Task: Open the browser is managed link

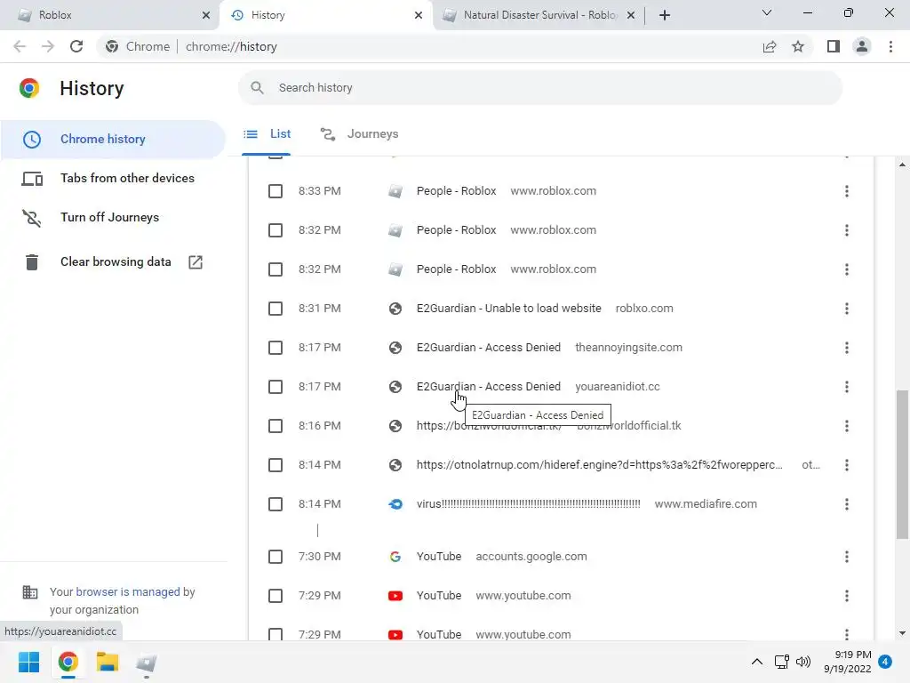Action: 128,591
